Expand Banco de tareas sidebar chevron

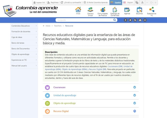[x=36, y=43]
